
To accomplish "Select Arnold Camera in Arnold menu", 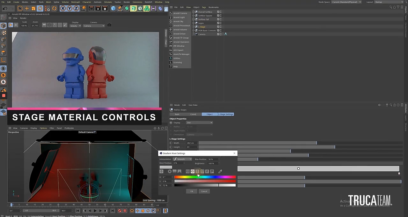I will [x=180, y=13].
